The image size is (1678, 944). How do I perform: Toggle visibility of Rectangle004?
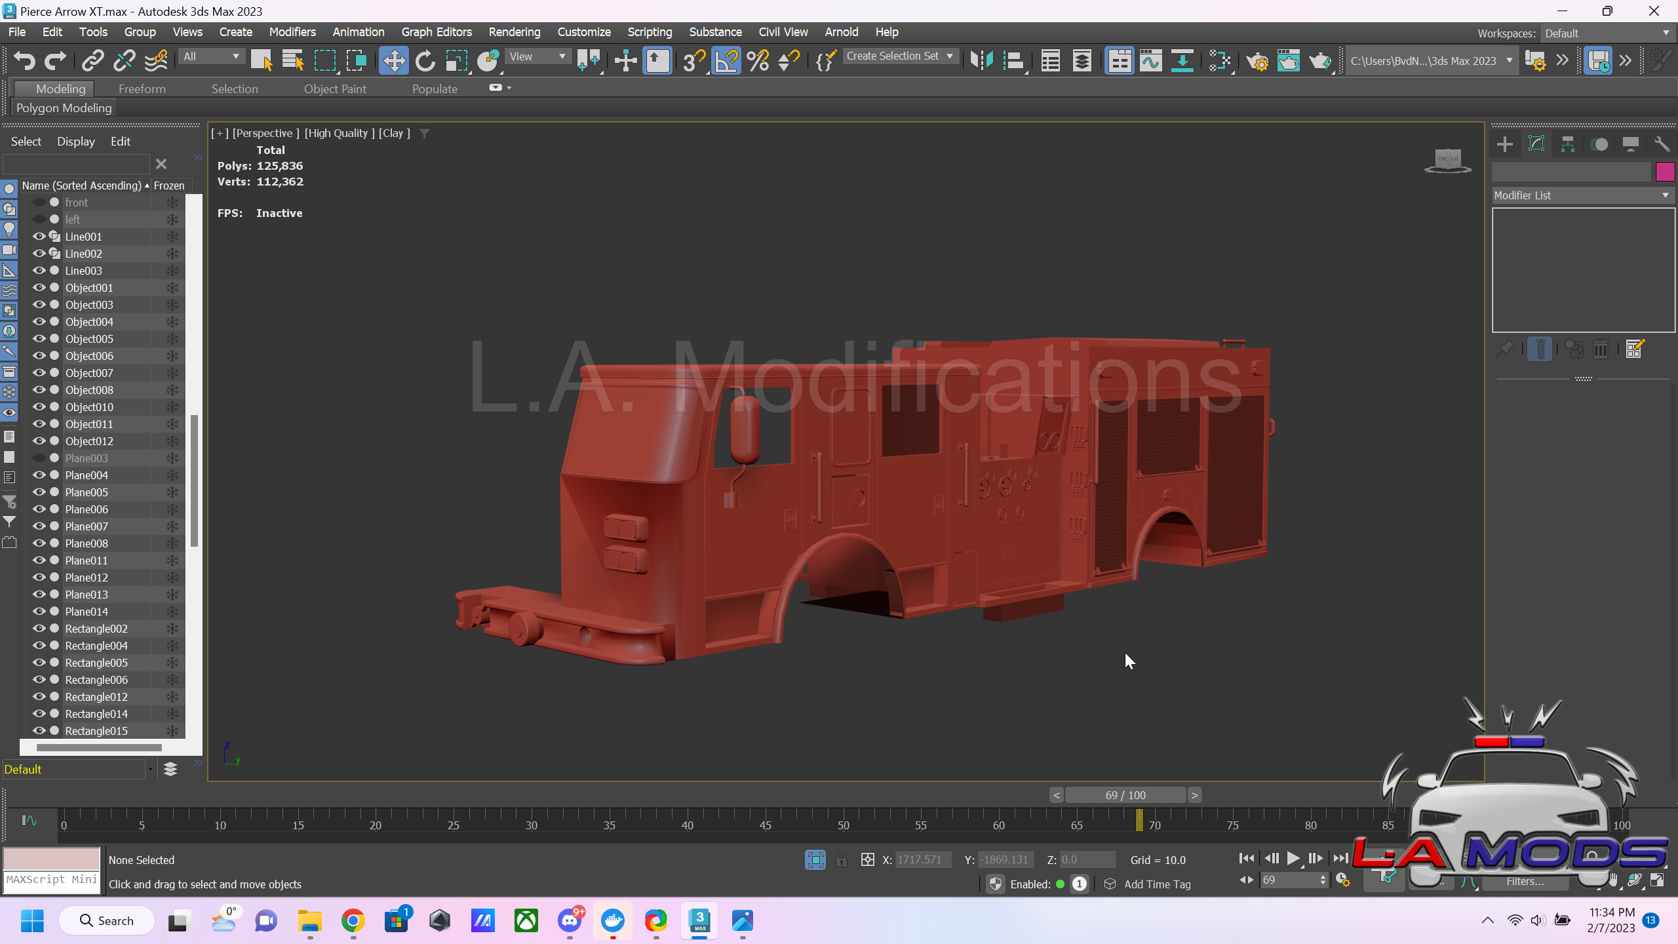coord(39,646)
